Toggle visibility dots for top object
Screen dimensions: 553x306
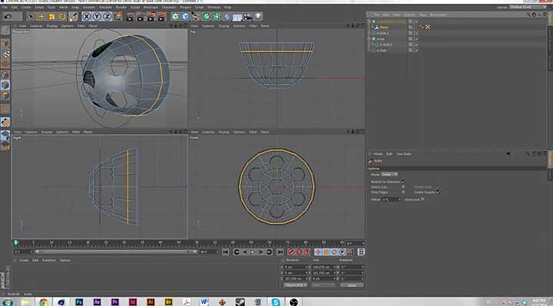click(413, 21)
